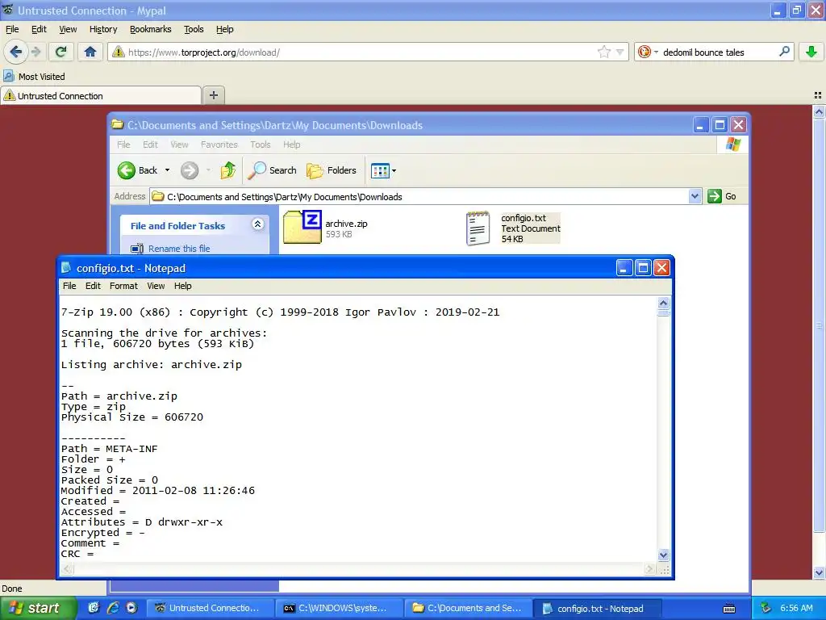Screen dimensions: 826x620
Task: Select archive.zip file icon
Action: 302,227
